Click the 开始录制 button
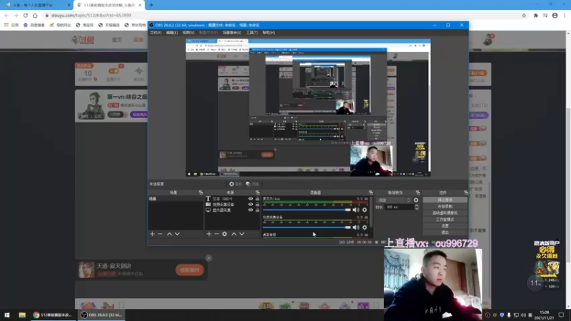Image resolution: width=571 pixels, height=321 pixels. (445, 206)
